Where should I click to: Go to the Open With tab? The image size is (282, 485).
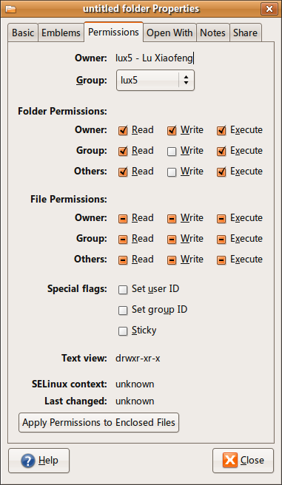point(169,33)
